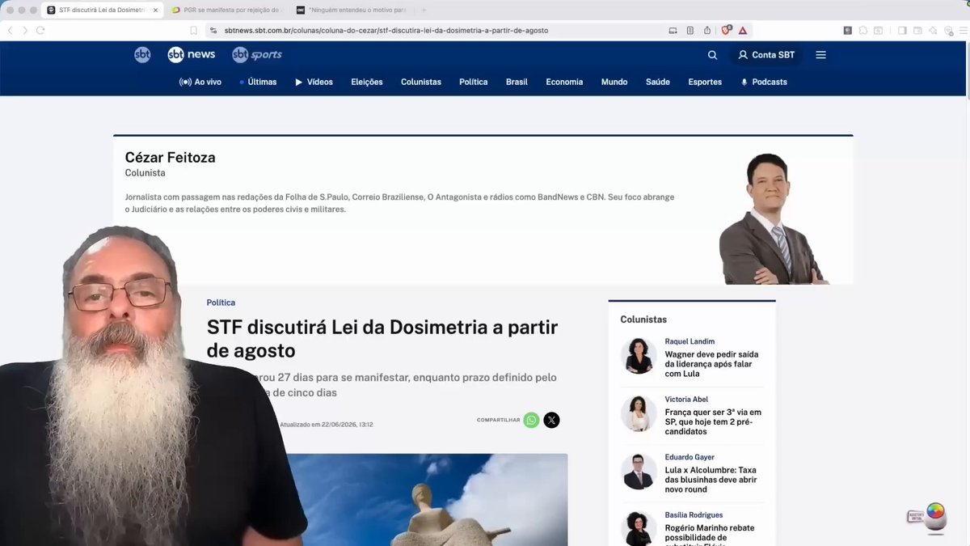Share article via WhatsApp icon
This screenshot has height=546, width=970.
[531, 420]
